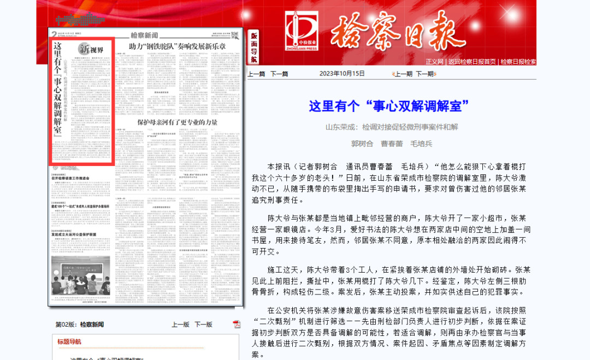Viewport: 590px width, 360px height.
Task: Go to next article 下一篇
Action: [279, 74]
